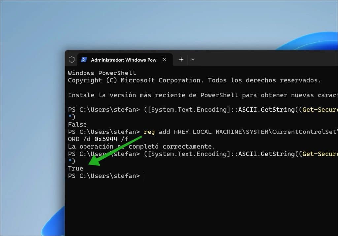Open the tab dropdown chevron menu
The width and height of the screenshot is (338, 236).
click(x=193, y=60)
